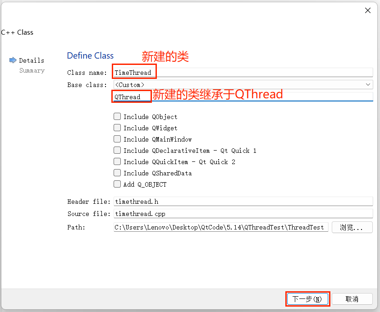Click the custom base class field with QThread
Viewport: 380px width, 312px height.
tap(243, 97)
